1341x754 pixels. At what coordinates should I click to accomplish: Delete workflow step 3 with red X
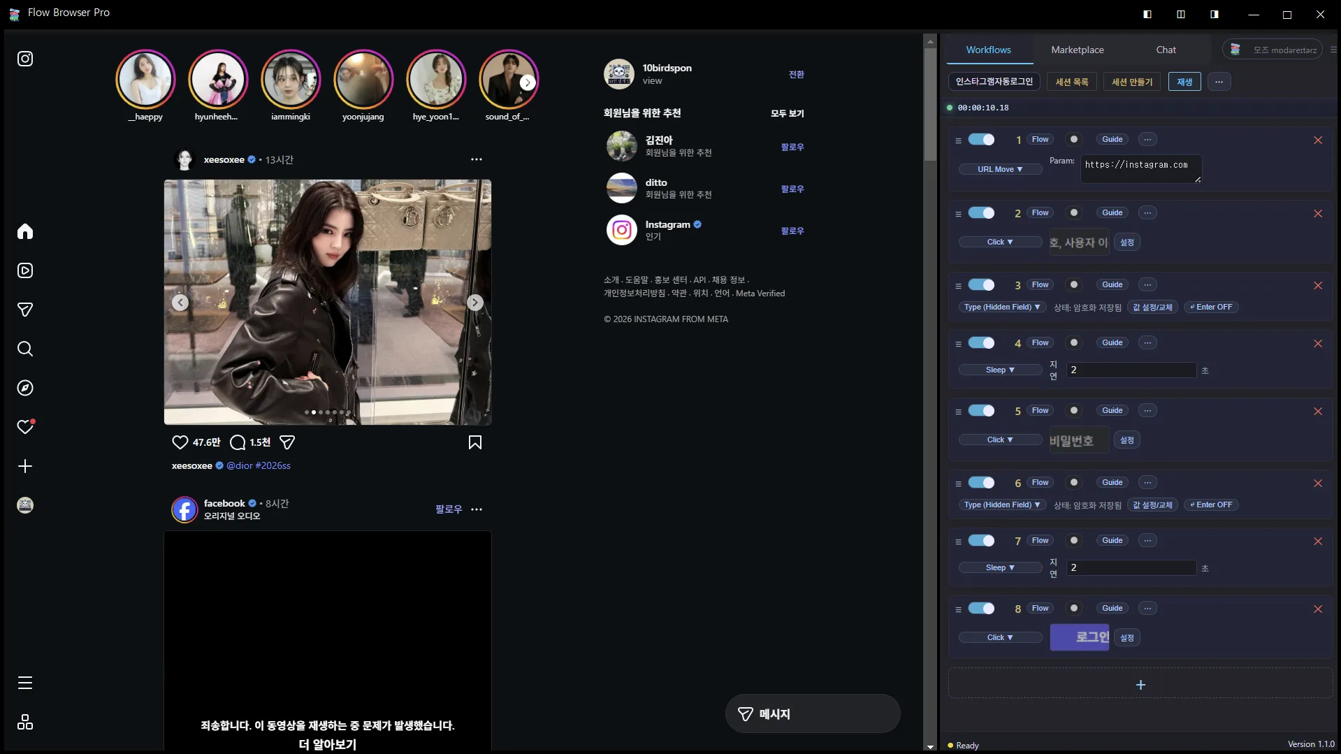[x=1318, y=285]
